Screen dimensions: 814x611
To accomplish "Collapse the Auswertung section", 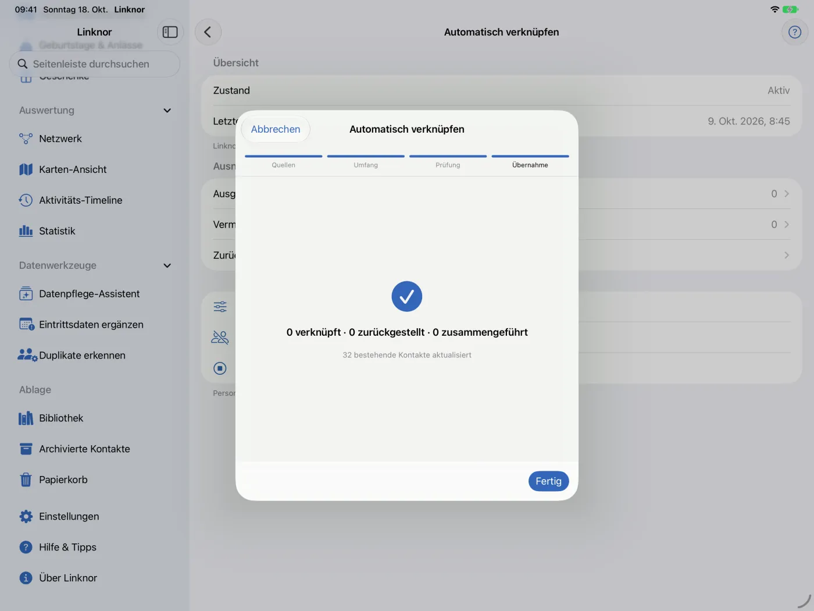I will [x=167, y=111].
